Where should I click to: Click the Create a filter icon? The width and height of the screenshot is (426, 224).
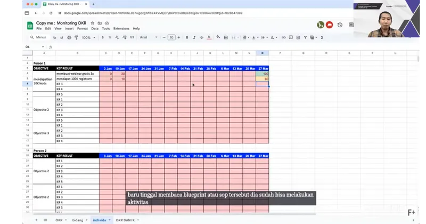[x=305, y=37]
